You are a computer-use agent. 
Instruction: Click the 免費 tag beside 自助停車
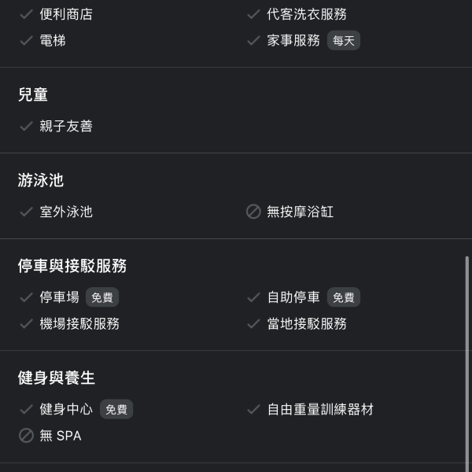344,297
